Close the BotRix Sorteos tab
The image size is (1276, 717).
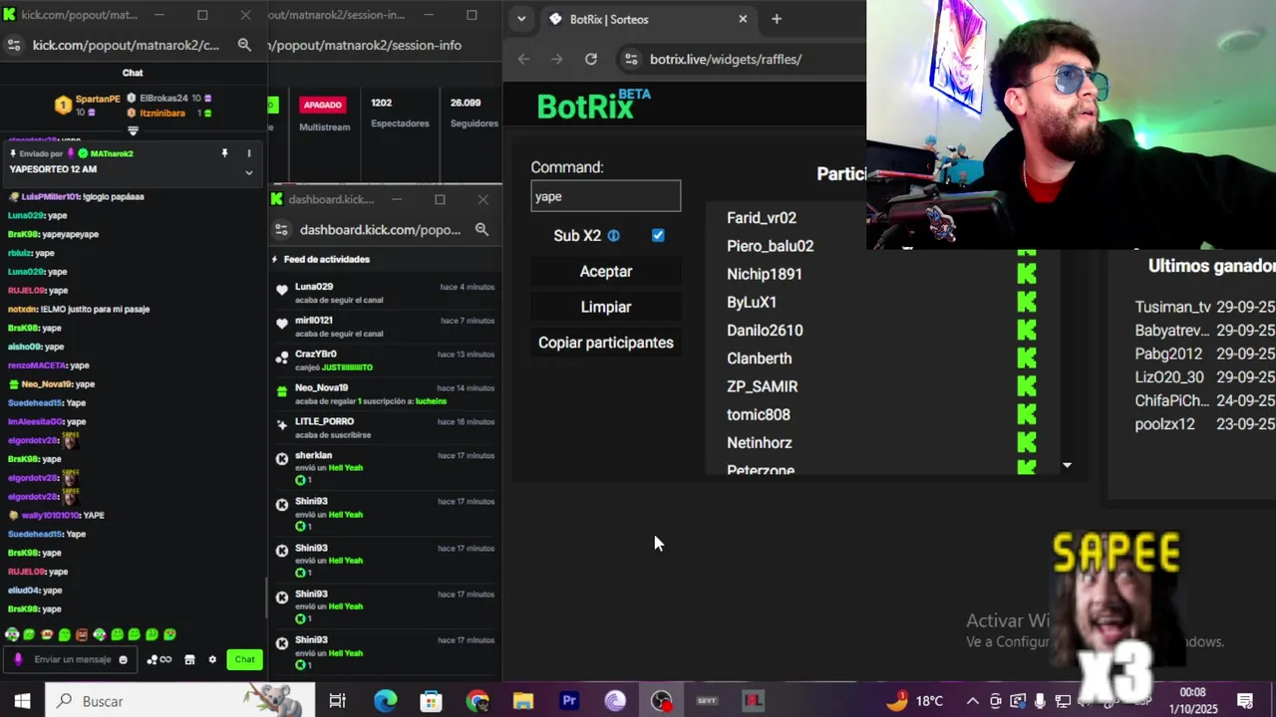click(743, 19)
